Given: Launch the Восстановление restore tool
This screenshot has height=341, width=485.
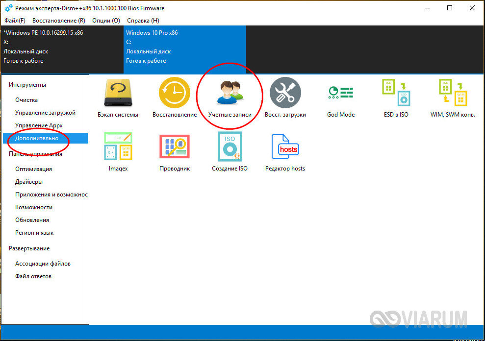Looking at the screenshot, I should (175, 98).
